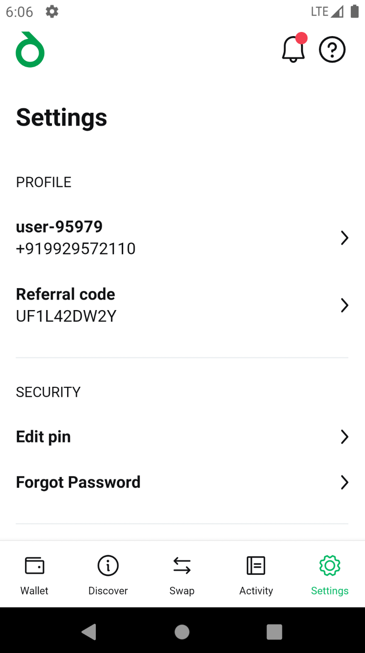Open Forgot Password chevron arrow

[x=344, y=482]
